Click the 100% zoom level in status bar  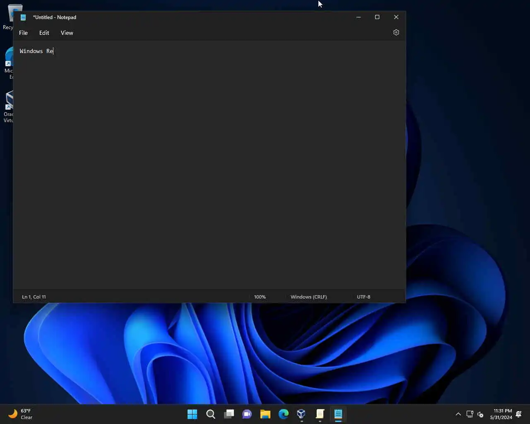coord(260,297)
